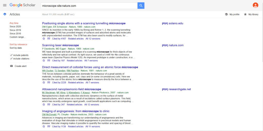Star the Attosecond nanoplasmonic-field microscope article
Screen dimensions: 263x131
[x=44, y=105]
